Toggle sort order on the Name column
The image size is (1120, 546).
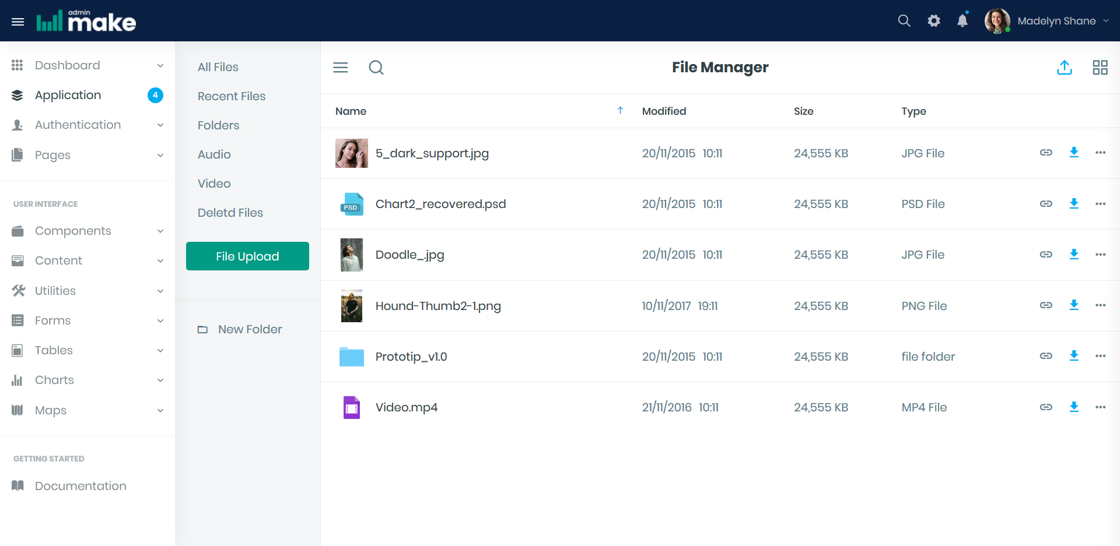pyautogui.click(x=620, y=111)
